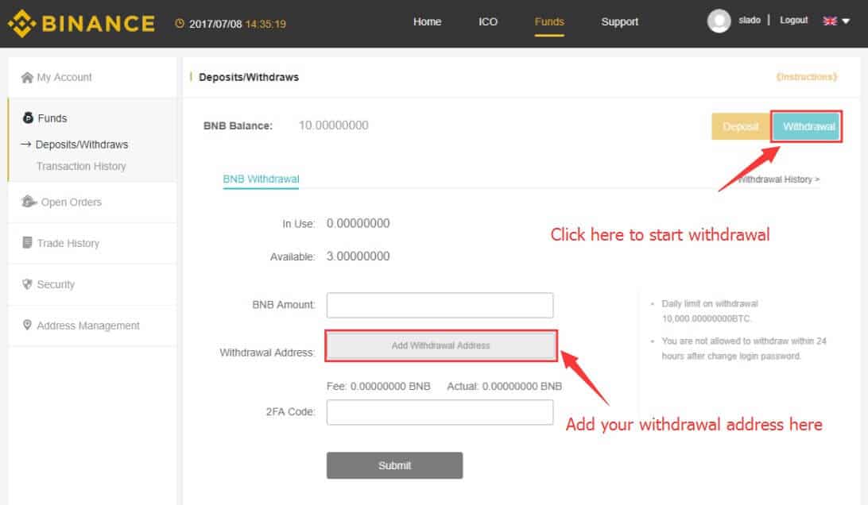Click the My Account home icon
Screen dimensions: 868x505
27,77
